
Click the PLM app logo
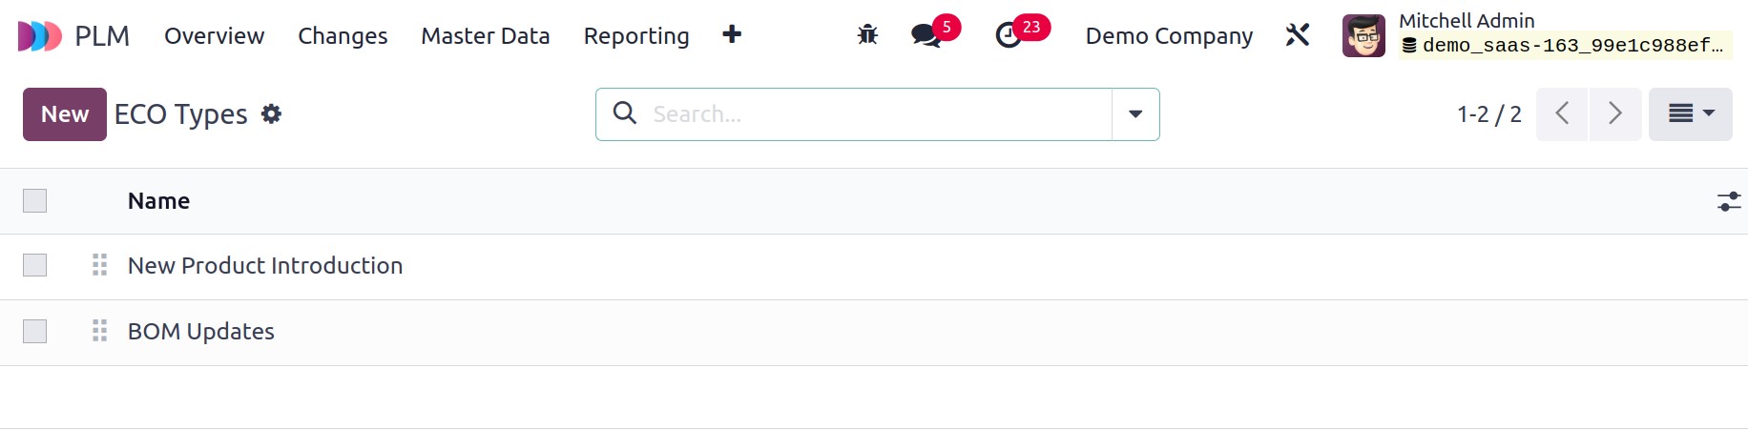39,36
